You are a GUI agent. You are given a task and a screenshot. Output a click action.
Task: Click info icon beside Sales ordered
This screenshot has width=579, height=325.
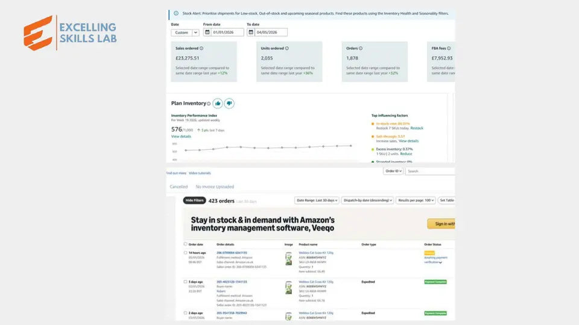click(x=201, y=48)
